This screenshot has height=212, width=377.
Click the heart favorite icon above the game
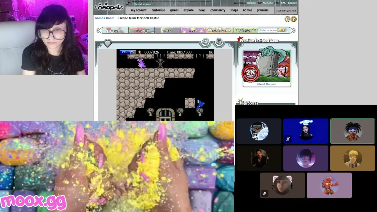pyautogui.click(x=108, y=43)
